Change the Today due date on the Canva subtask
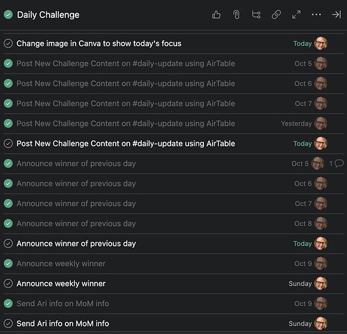This screenshot has height=334, width=347. [x=302, y=43]
